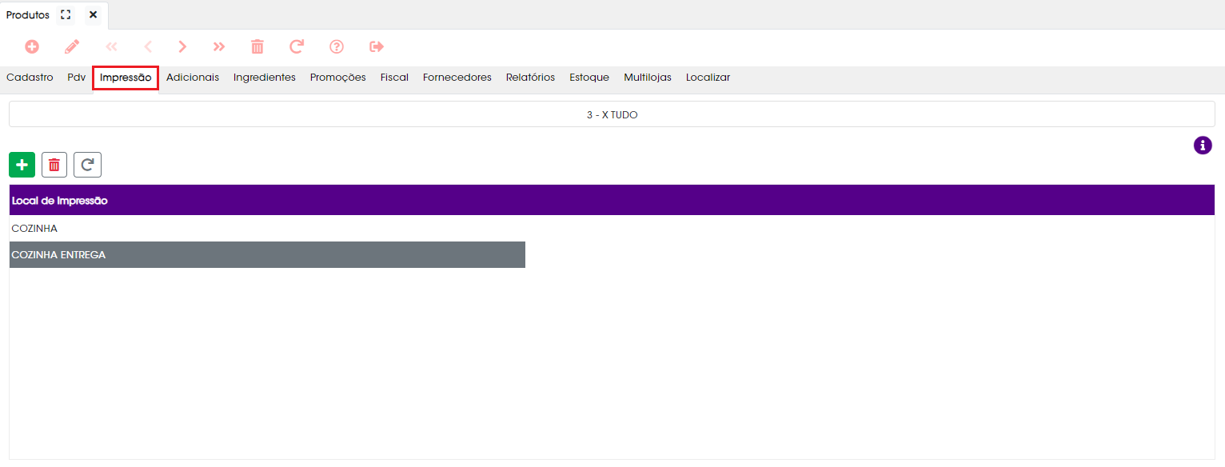The width and height of the screenshot is (1225, 467).
Task: Select the Fiscal tab
Action: 394,78
